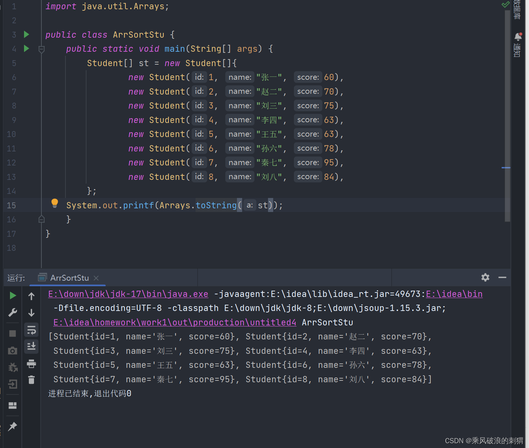Rerun ArrSortStu with the green play icon
Screen dimensions: 529x448
(x=13, y=295)
